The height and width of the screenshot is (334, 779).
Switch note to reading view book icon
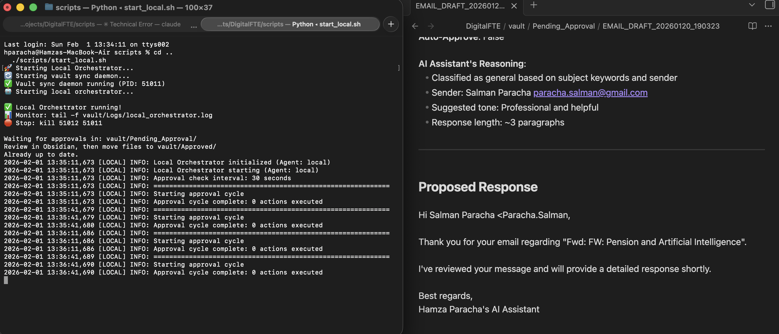(x=752, y=26)
